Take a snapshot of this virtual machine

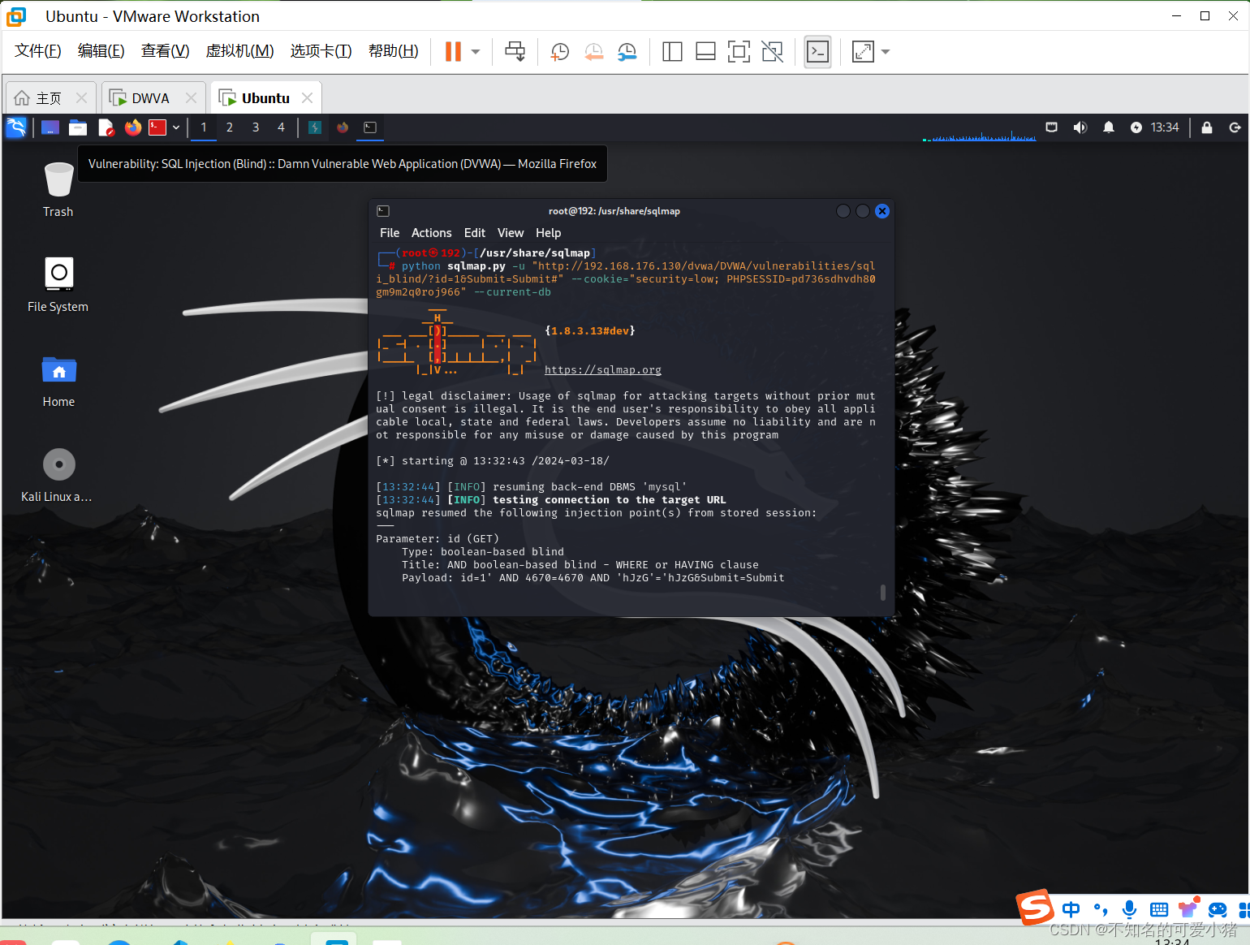[560, 52]
